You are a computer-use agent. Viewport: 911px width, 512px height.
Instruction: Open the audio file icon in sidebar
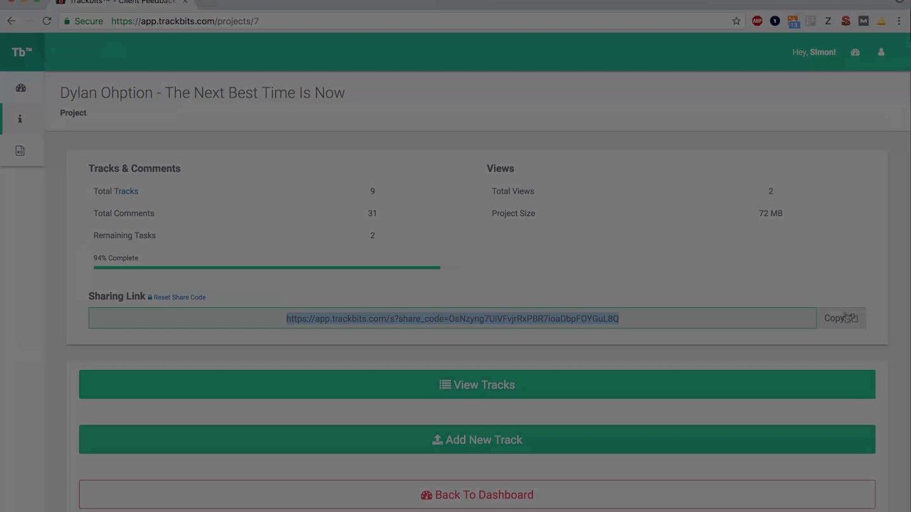coord(20,151)
